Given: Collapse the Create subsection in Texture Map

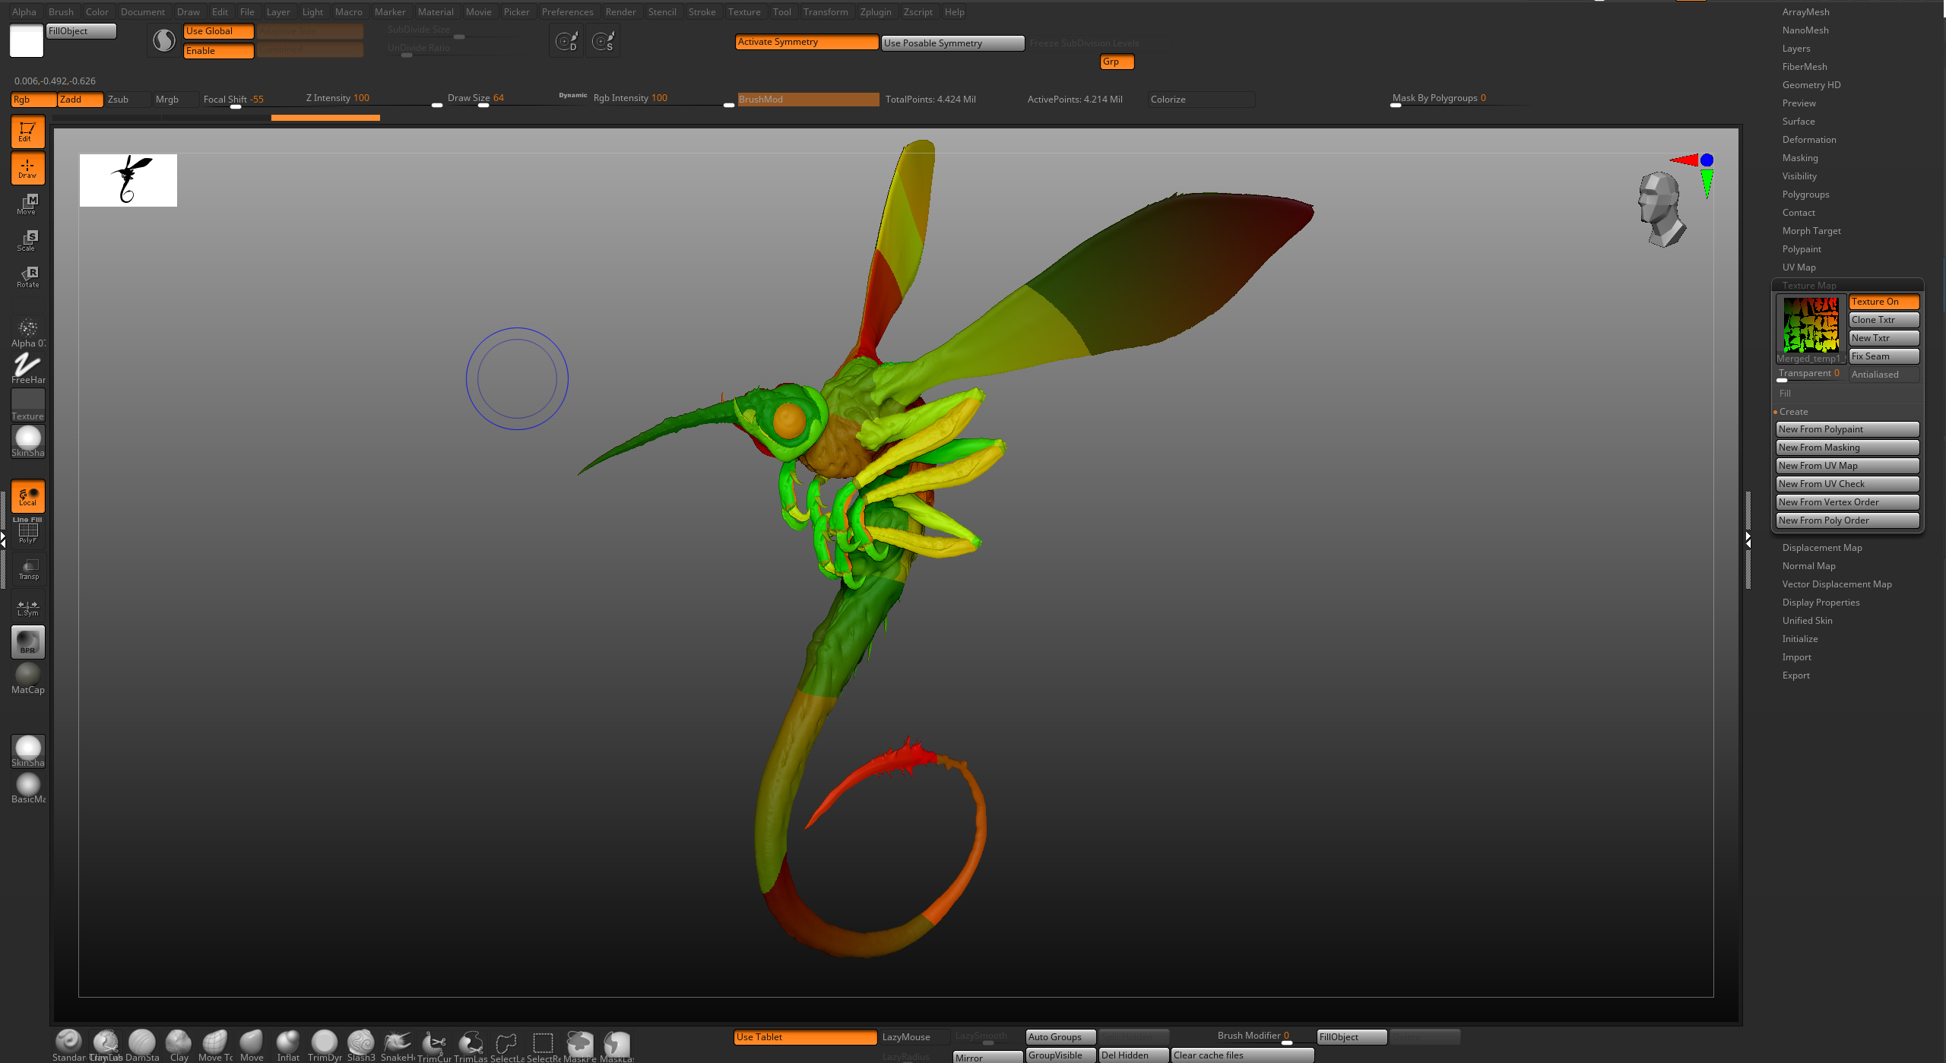Looking at the screenshot, I should click(1793, 412).
